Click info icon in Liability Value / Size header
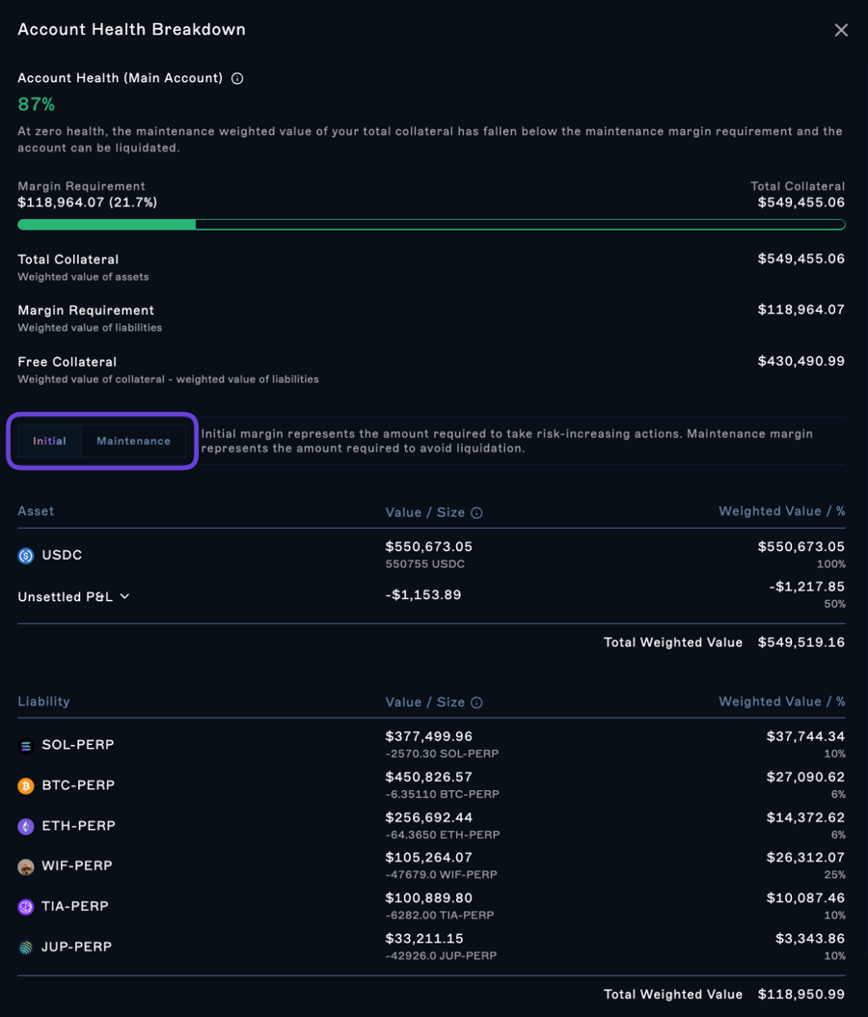The image size is (868, 1017). (x=476, y=703)
